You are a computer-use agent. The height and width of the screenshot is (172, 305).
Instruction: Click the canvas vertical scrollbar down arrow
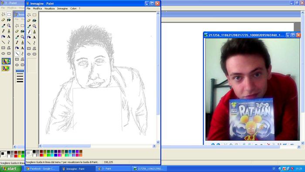(158, 142)
